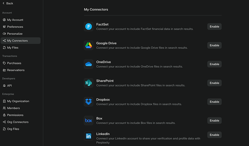Click the Google Drive logo icon
The height and width of the screenshot is (146, 249).
tap(89, 45)
